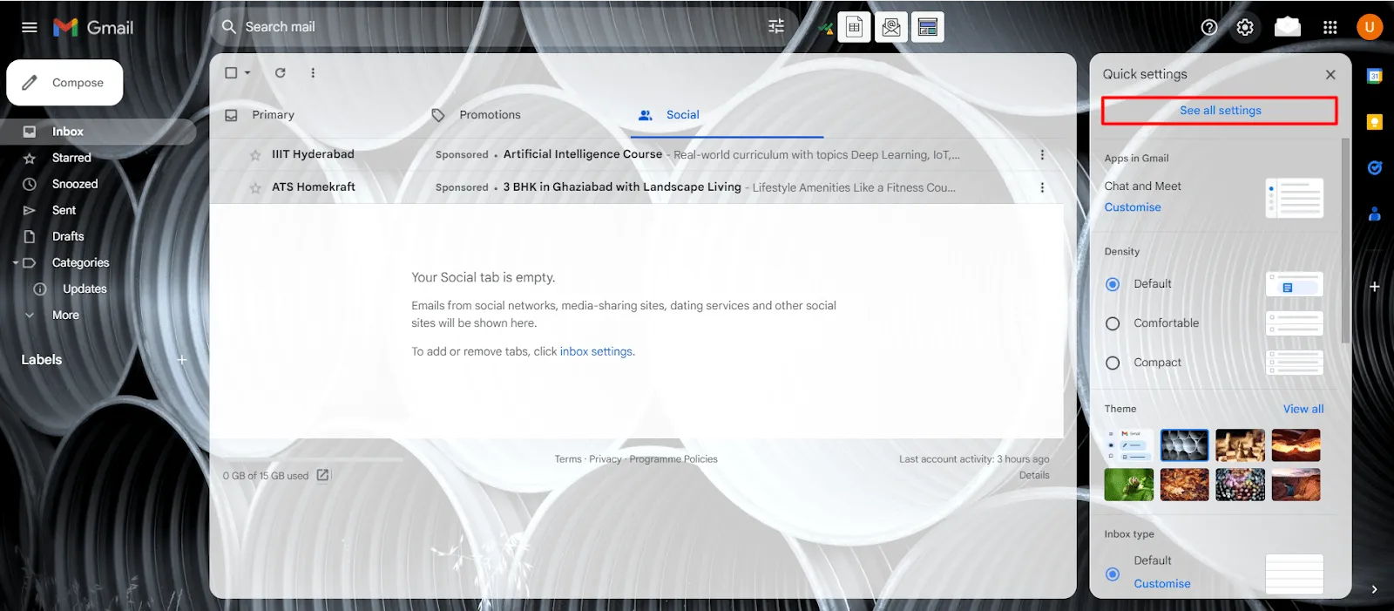The image size is (1394, 611).
Task: Open the account avatar U
Action: 1370,27
